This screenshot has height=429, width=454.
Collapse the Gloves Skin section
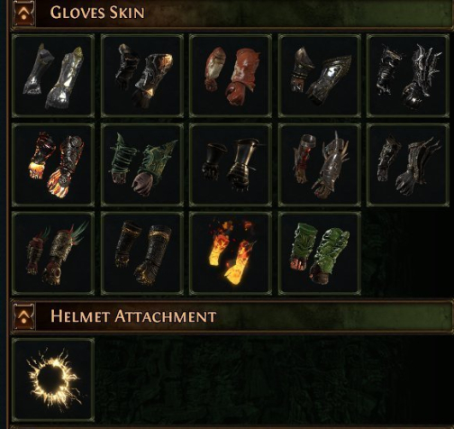pos(24,14)
